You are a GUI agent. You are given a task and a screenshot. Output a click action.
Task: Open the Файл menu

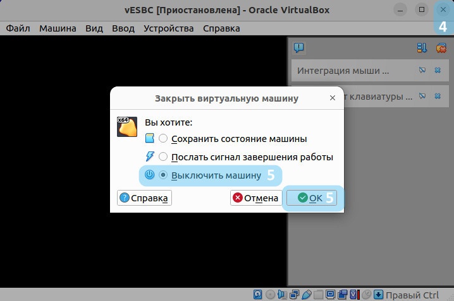(x=18, y=28)
